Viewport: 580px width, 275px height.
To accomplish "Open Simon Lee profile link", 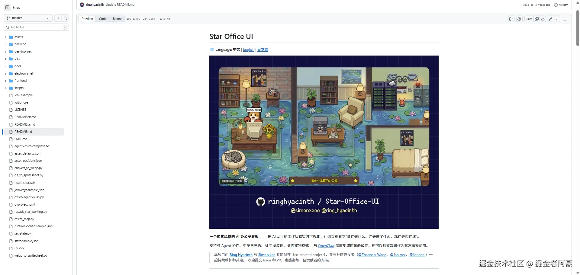I will pos(266,255).
